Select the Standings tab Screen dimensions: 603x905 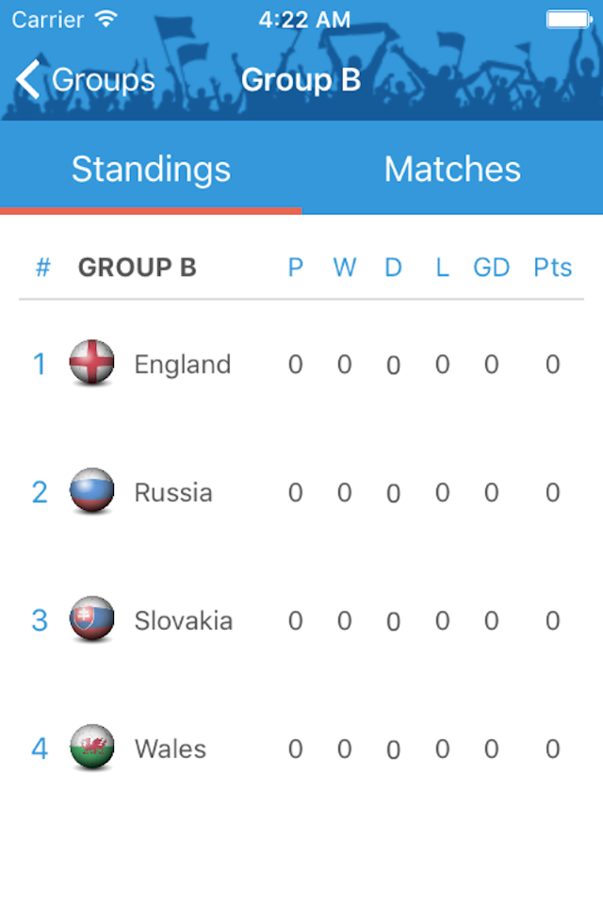(x=151, y=169)
